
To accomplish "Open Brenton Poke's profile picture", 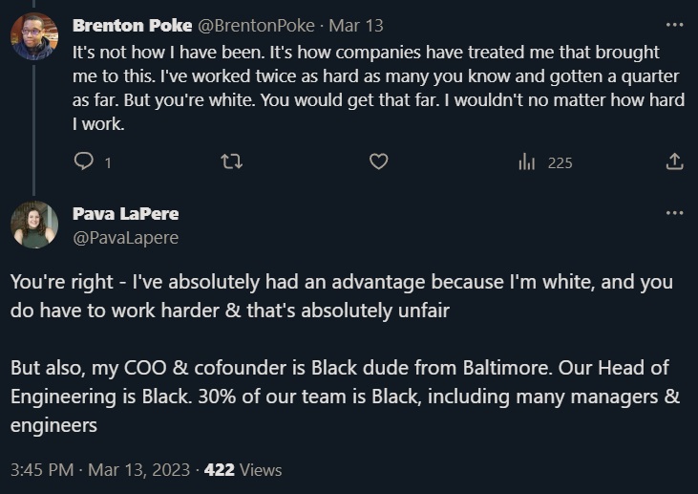I will point(34,36).
